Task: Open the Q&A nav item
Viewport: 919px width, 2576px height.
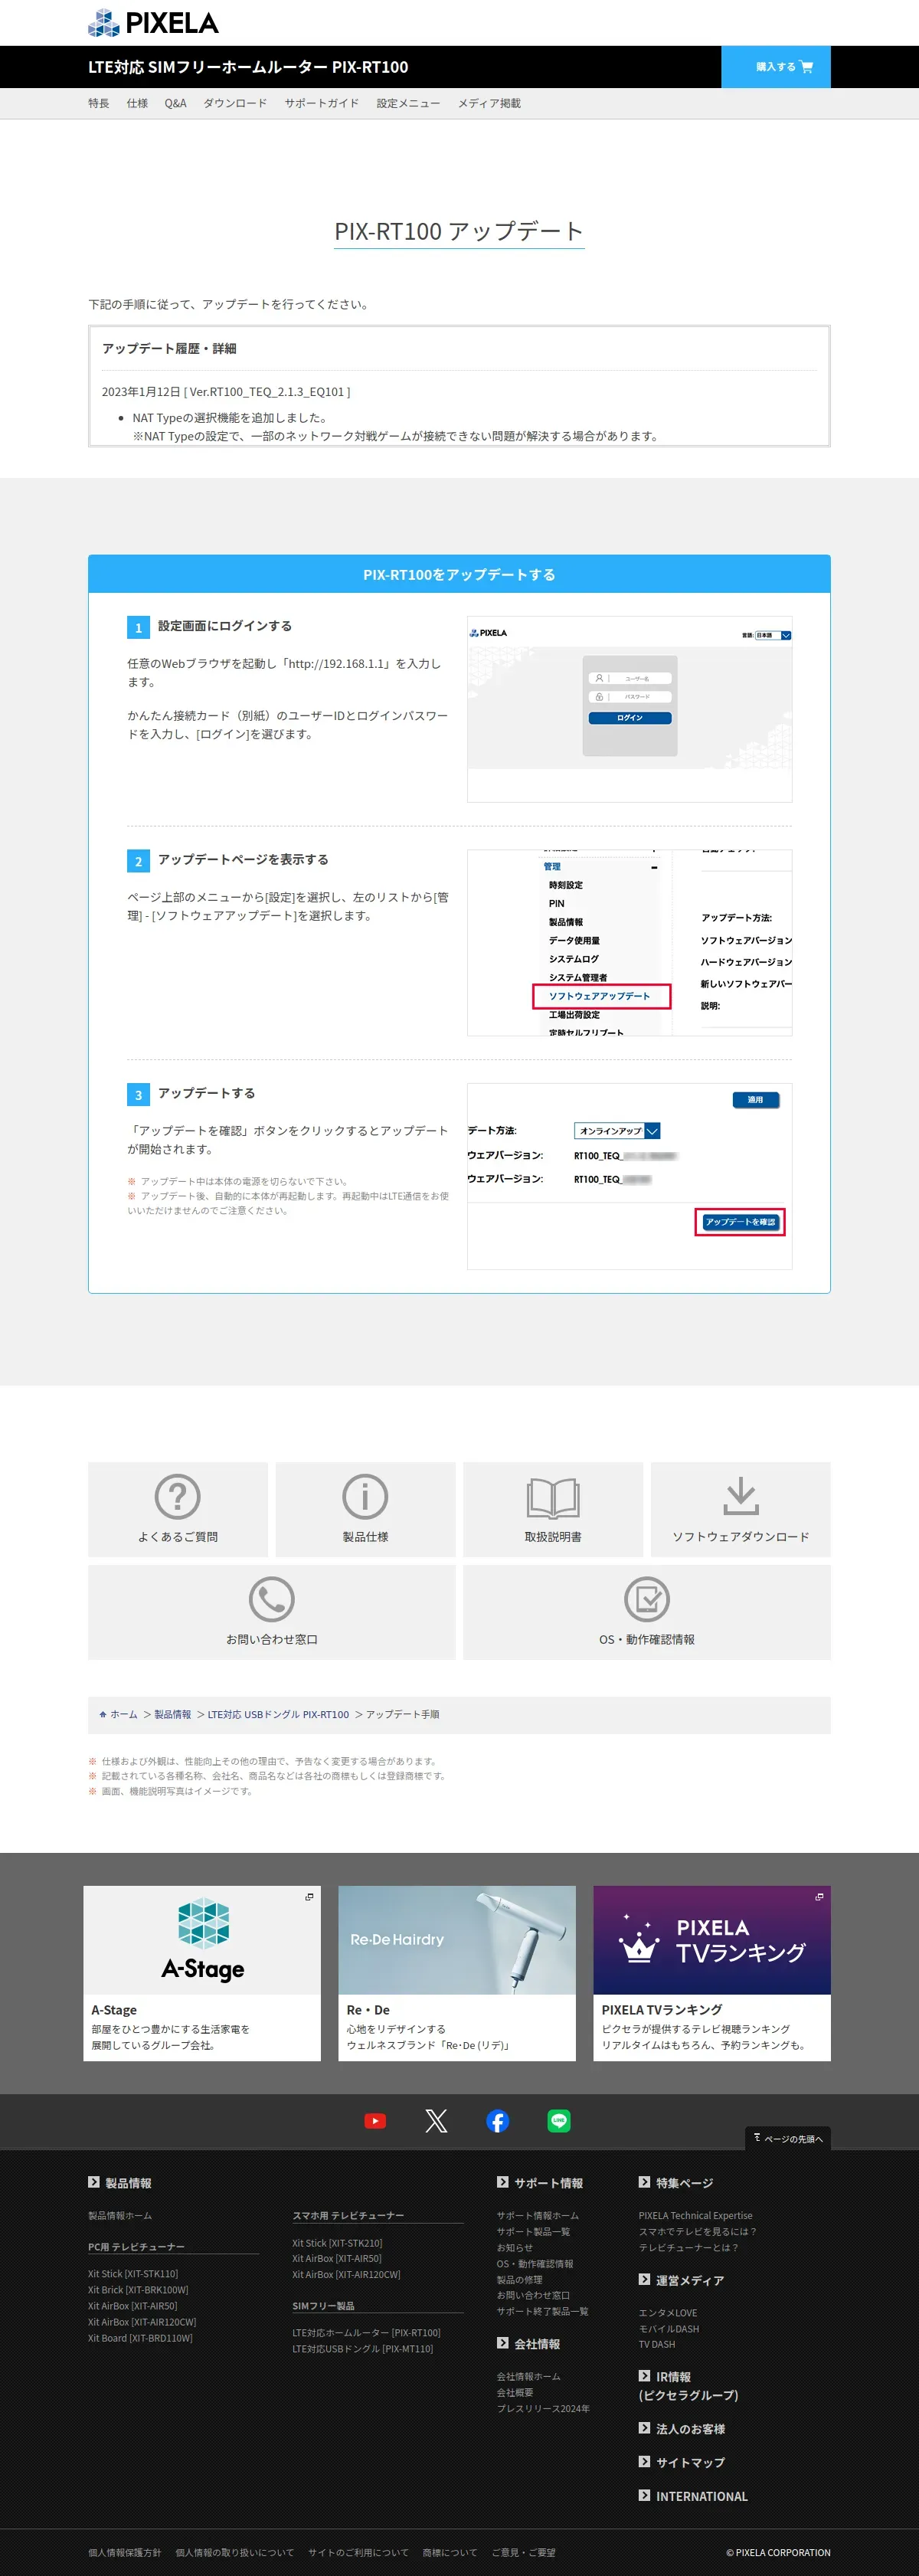Action: tap(175, 103)
